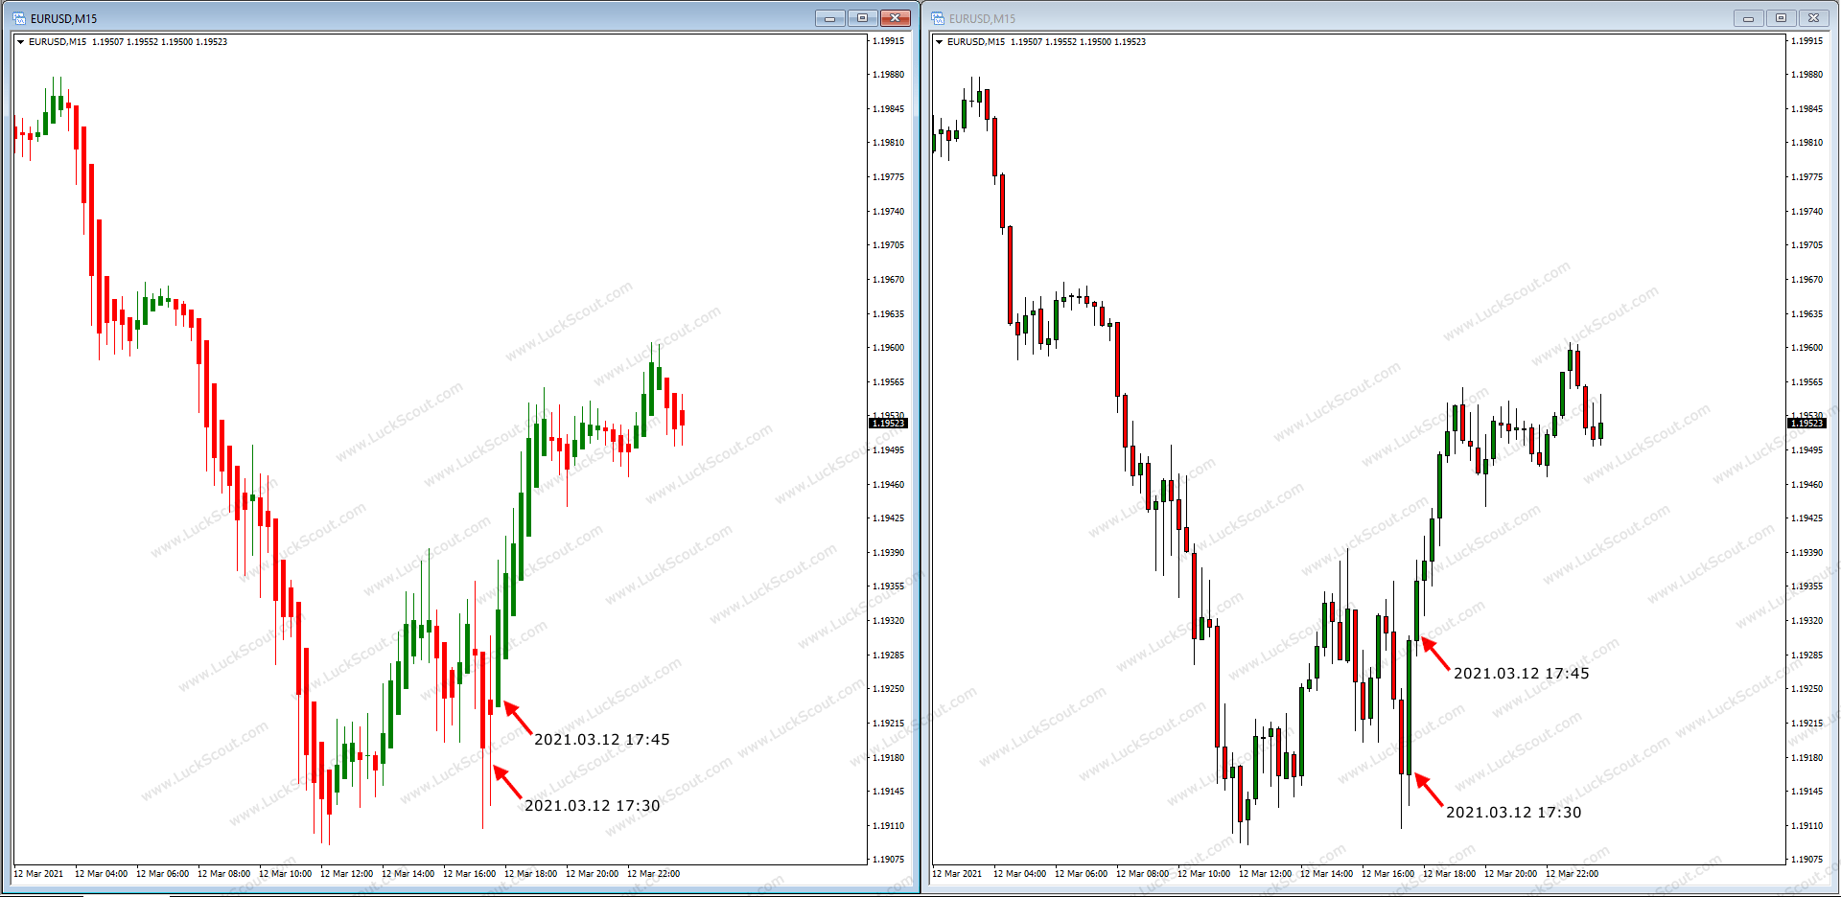Click current price tag 1.19523 on right chart
The image size is (1841, 897).
click(x=1806, y=423)
